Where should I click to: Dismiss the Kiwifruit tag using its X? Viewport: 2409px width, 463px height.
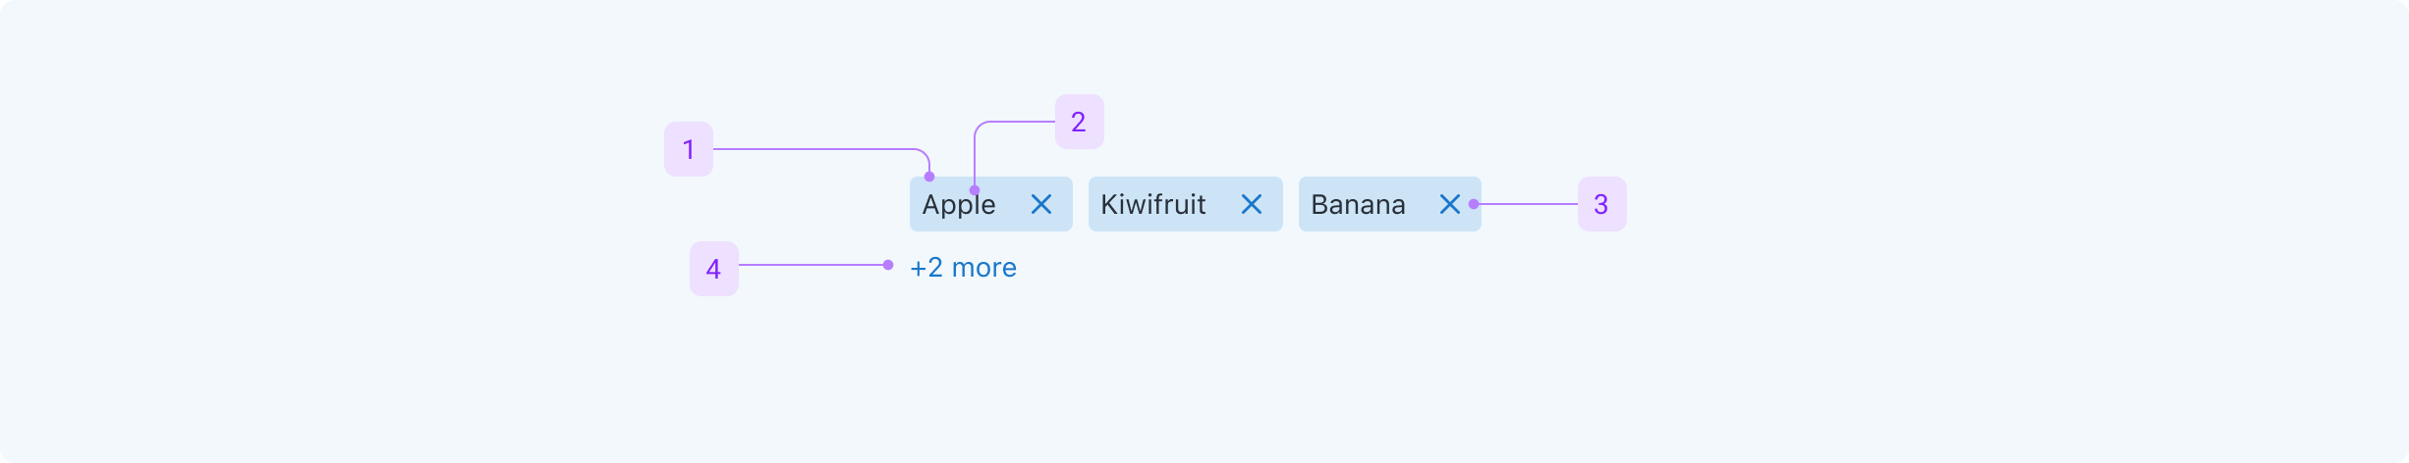1251,204
